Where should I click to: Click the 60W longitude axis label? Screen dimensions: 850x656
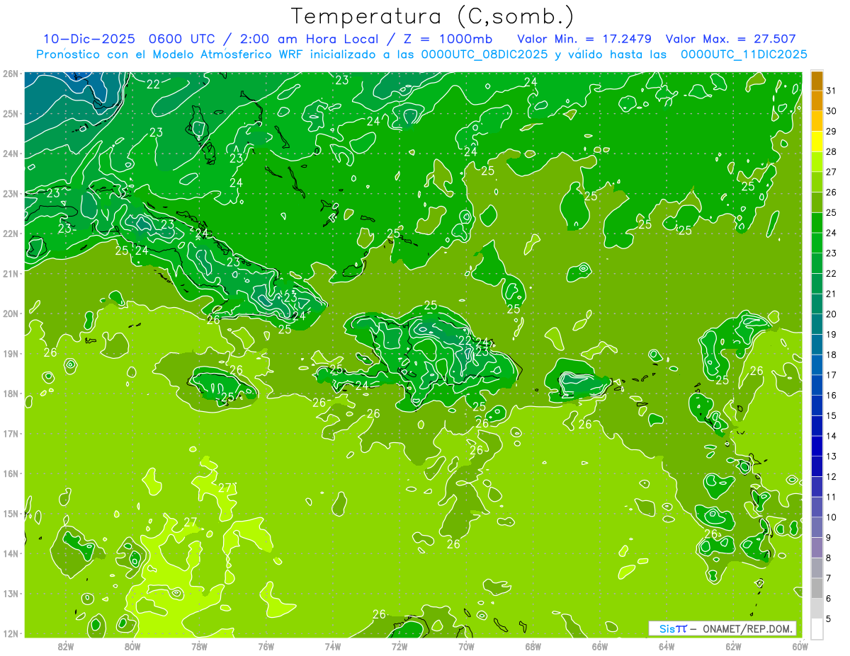(x=800, y=646)
